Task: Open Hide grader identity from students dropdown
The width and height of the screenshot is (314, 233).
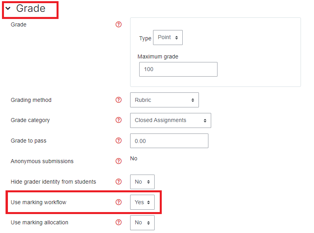Action: pyautogui.click(x=142, y=182)
